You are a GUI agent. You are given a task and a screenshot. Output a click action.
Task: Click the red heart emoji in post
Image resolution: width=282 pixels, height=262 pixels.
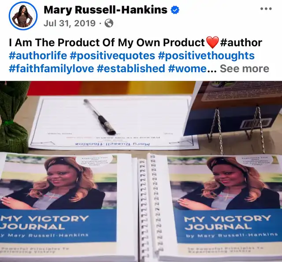pos(212,42)
